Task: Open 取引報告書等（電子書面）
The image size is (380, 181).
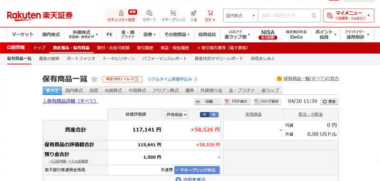Action: [x=222, y=48]
